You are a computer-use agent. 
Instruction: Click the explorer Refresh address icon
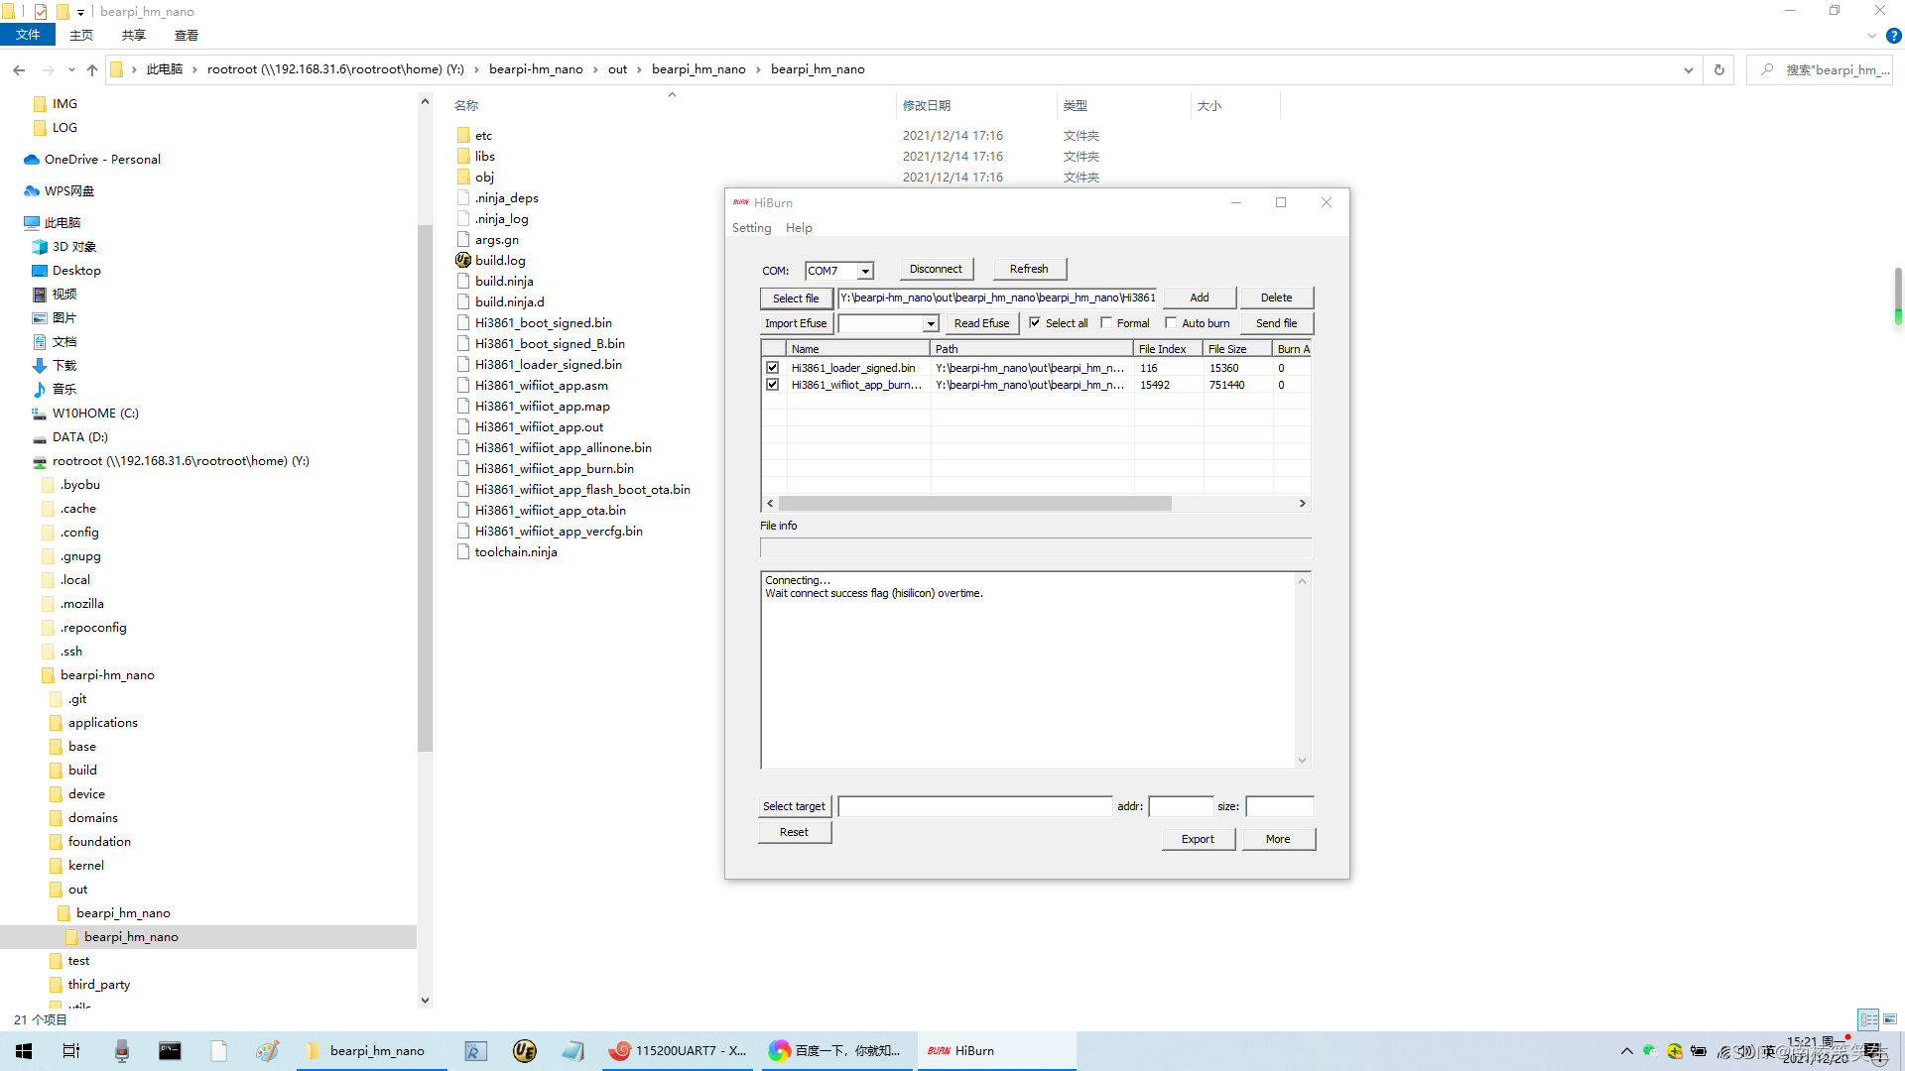(1719, 69)
